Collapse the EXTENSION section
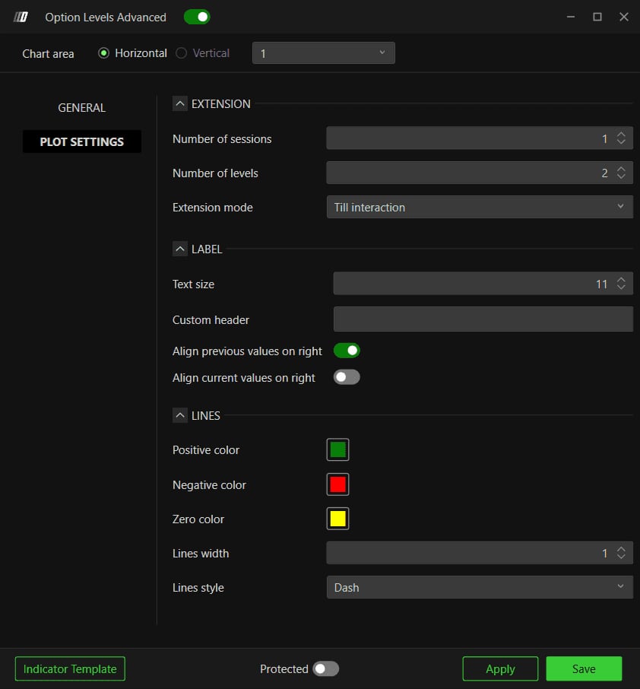 (x=179, y=103)
